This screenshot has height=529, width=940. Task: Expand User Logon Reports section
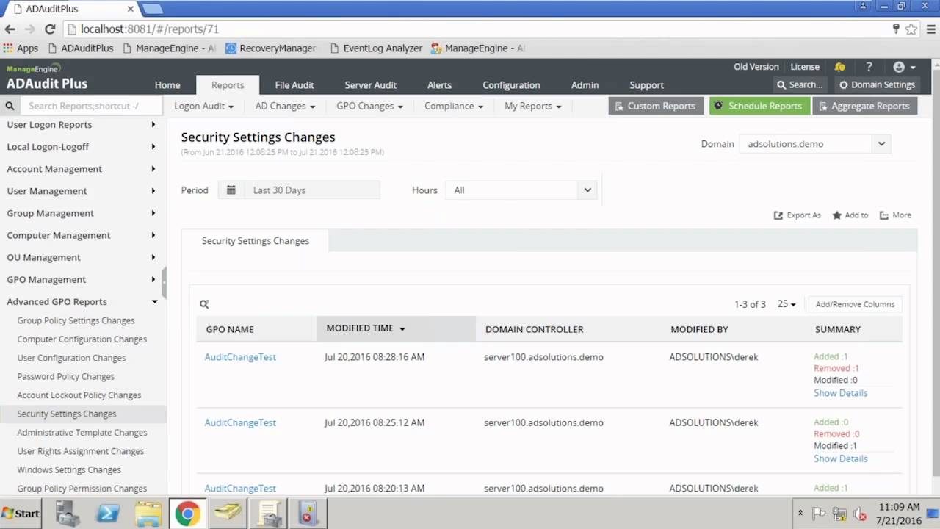coord(153,125)
